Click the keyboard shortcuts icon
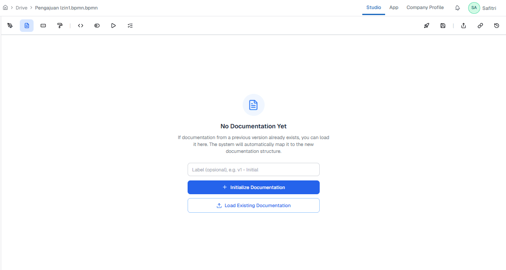 coord(43,25)
